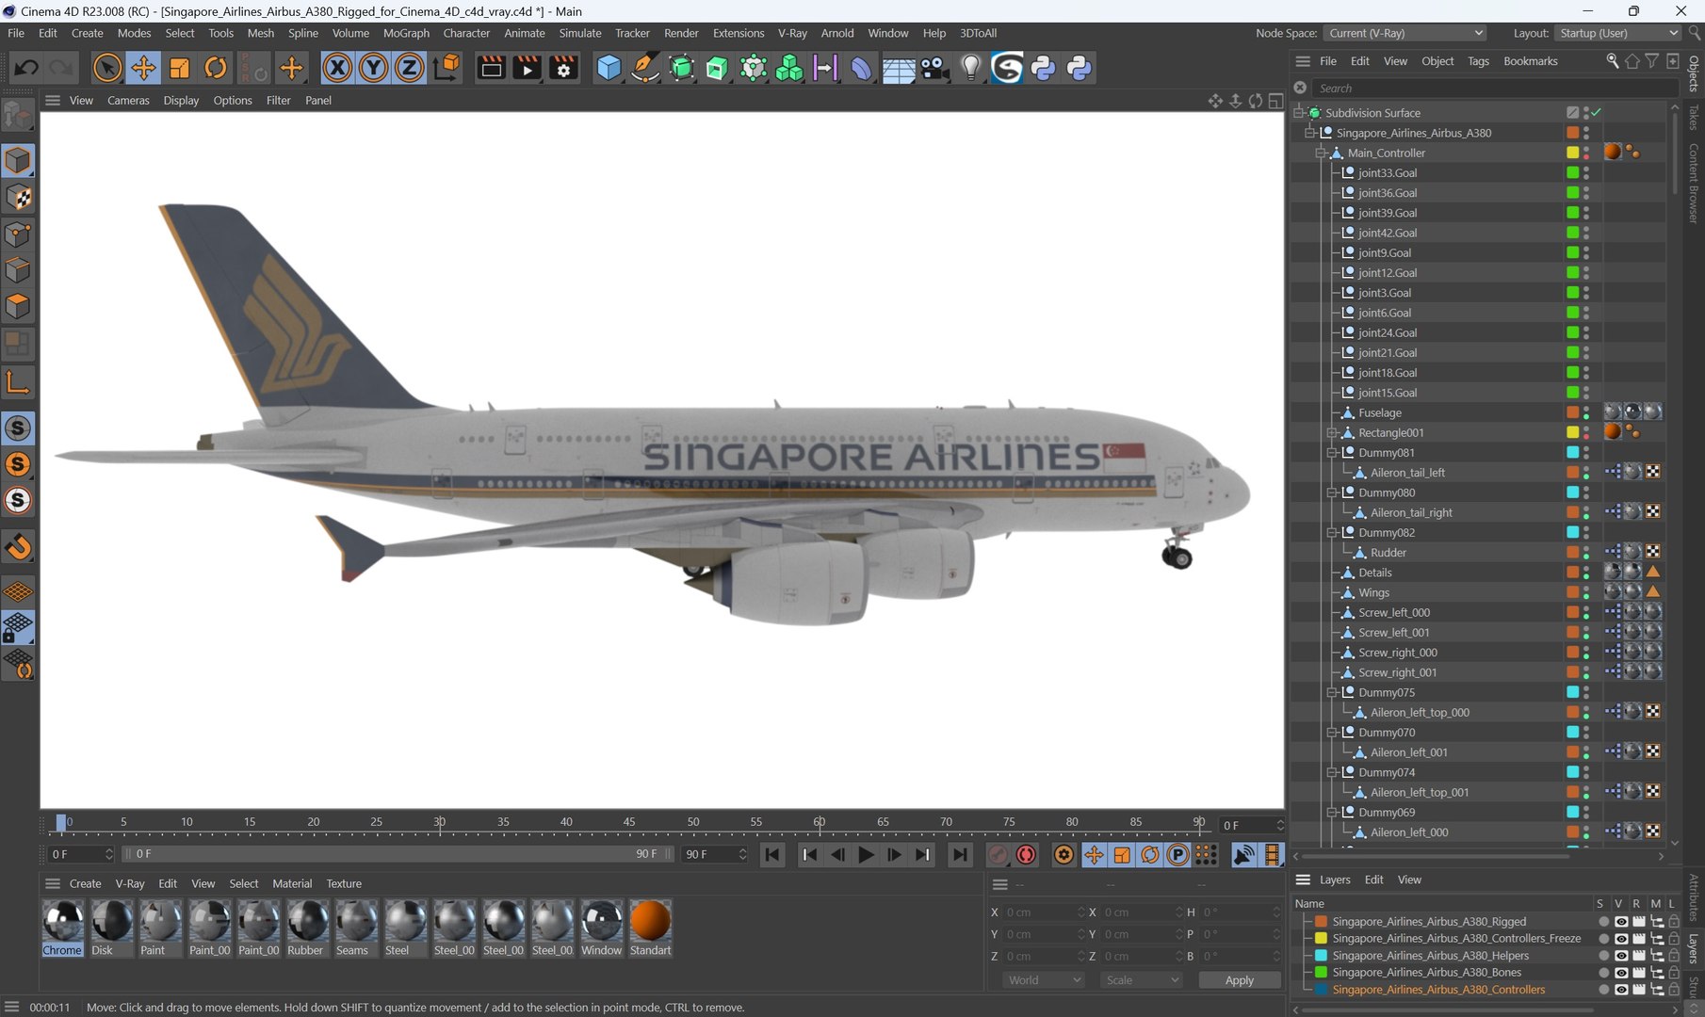
Task: Click the Apply button
Action: pos(1239,980)
